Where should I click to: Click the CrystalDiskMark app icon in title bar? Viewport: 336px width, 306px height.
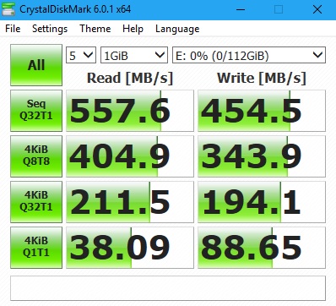pyautogui.click(x=8, y=9)
